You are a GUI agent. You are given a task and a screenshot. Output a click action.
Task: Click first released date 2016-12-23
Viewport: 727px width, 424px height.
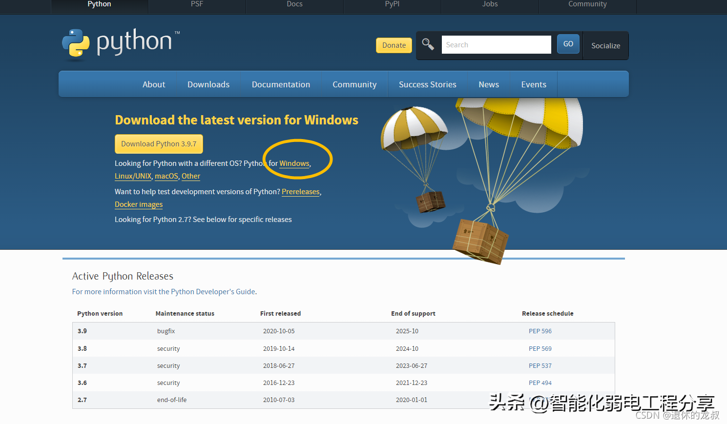(x=279, y=383)
